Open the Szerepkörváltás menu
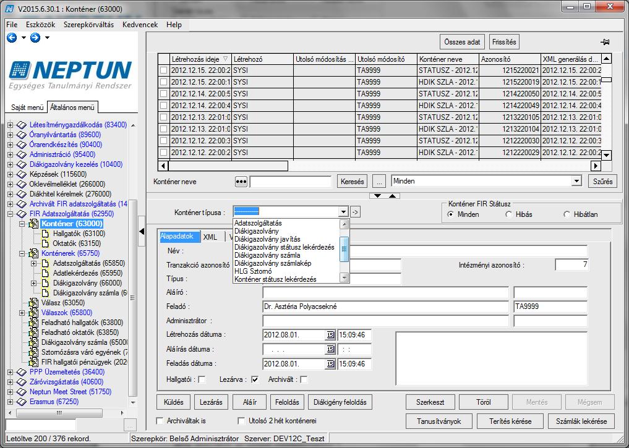The height and width of the screenshot is (448, 629). (x=88, y=25)
